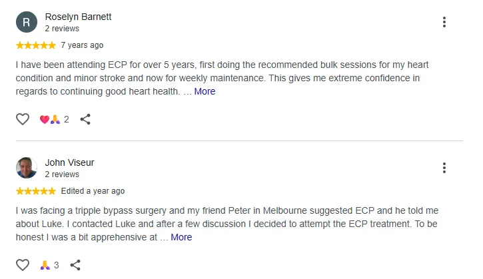
Task: Click John Viseur's five-star rating
Action: (x=36, y=191)
